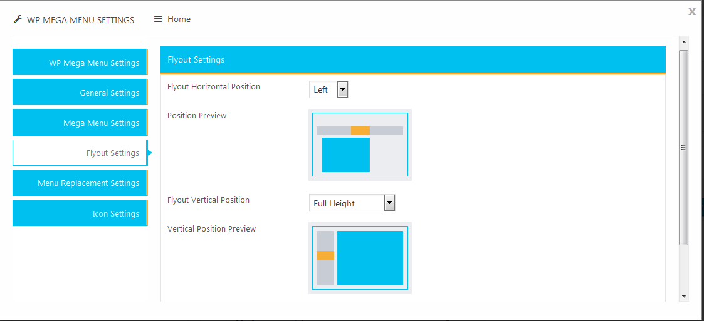Viewport: 704px width, 321px height.
Task: Click the arrow of the Full Height combo box
Action: [390, 203]
